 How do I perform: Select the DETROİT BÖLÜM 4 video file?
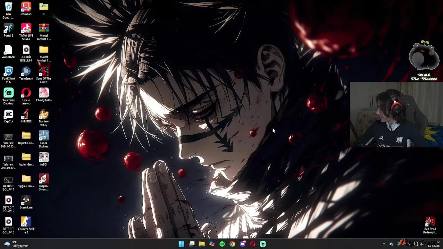point(26,54)
